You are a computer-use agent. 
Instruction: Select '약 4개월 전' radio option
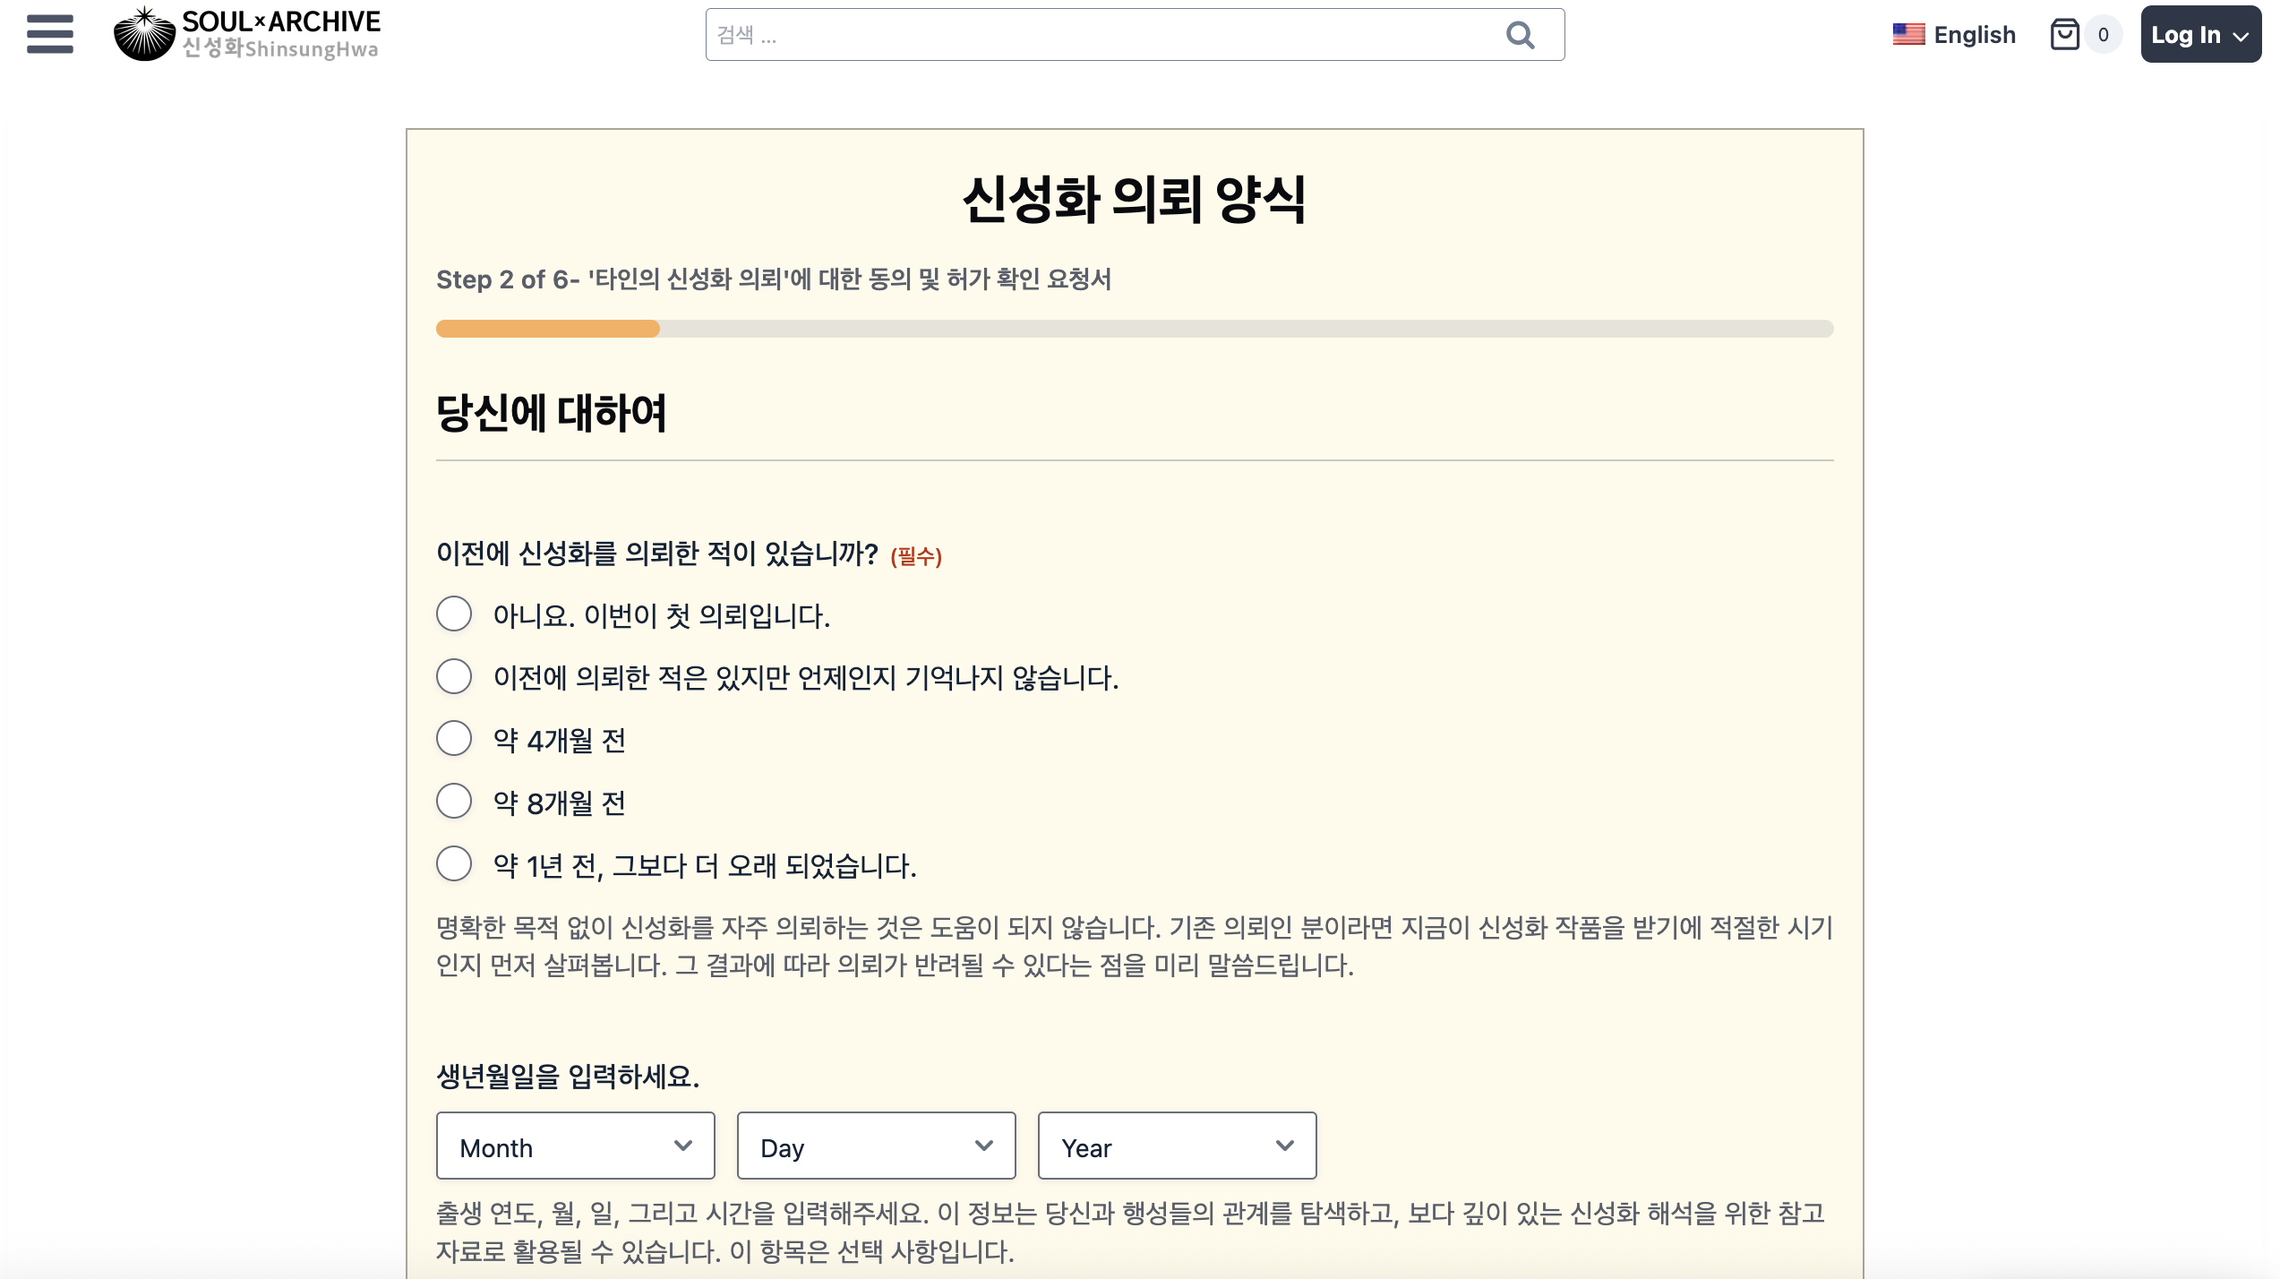coord(454,739)
